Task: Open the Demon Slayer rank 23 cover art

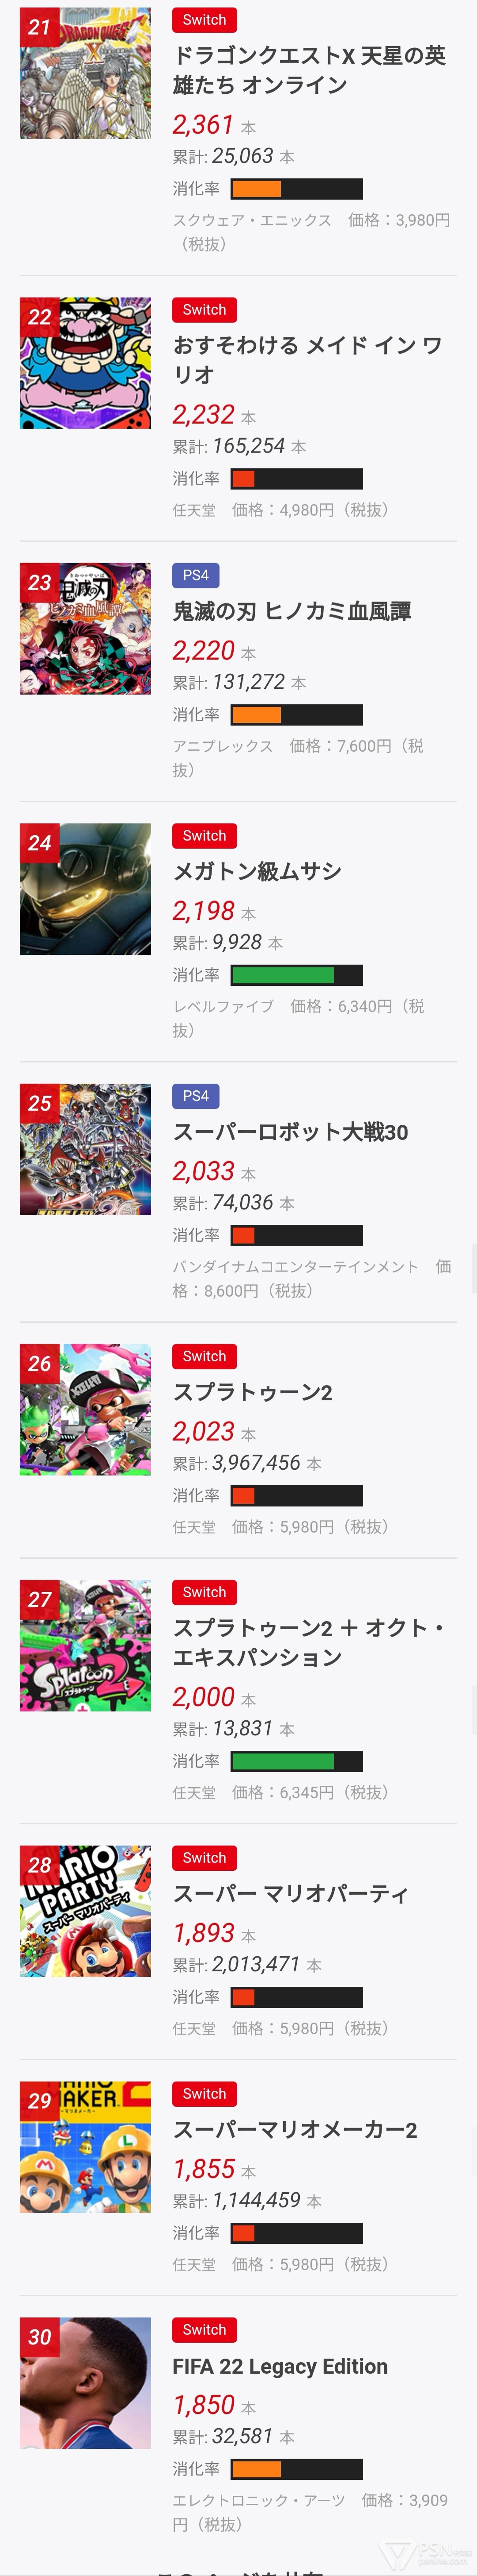Action: [x=86, y=629]
